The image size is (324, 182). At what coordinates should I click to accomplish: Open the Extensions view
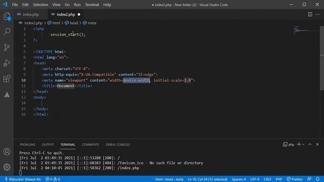point(7,79)
